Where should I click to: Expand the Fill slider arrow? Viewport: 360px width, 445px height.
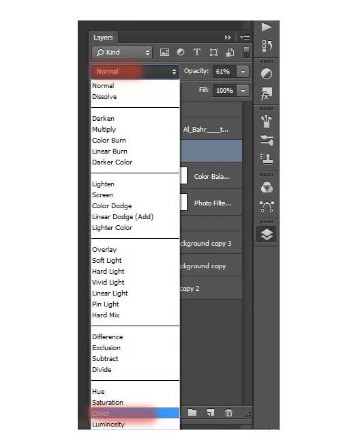(x=243, y=91)
